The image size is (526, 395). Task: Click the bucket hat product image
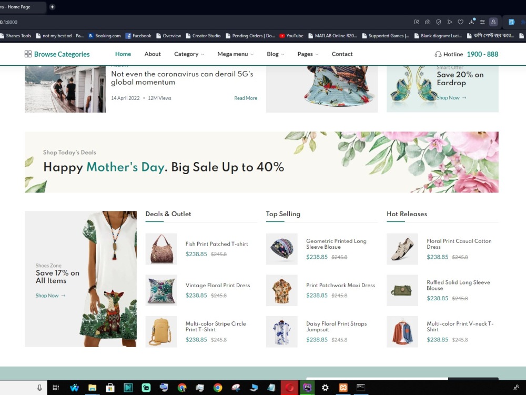coord(322,89)
